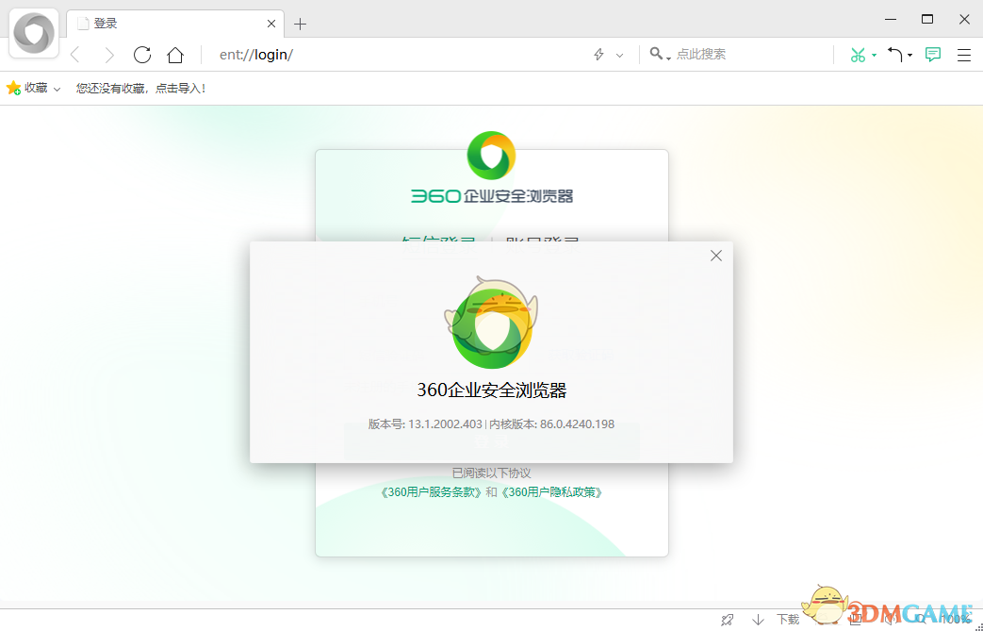983x631 pixels.
Task: Expand the screenshot tool dropdown arrow
Action: tap(874, 57)
